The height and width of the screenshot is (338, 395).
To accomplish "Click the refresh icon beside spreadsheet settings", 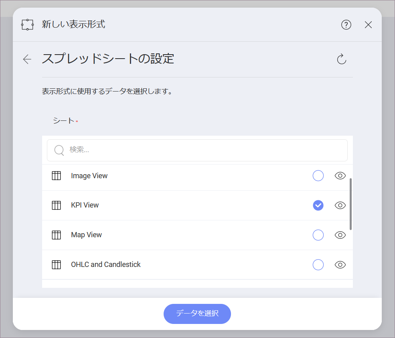I will coord(342,59).
